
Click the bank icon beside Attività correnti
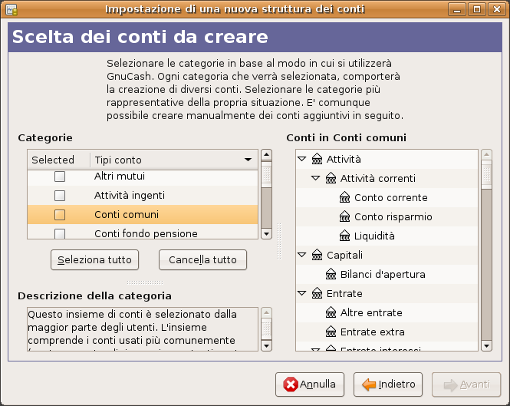point(331,178)
